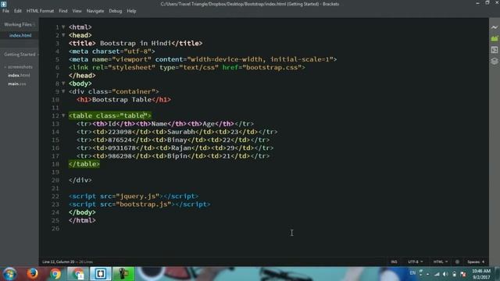Show hidden tray icons arrow
Screen dimensions: 500x281
coord(427,274)
